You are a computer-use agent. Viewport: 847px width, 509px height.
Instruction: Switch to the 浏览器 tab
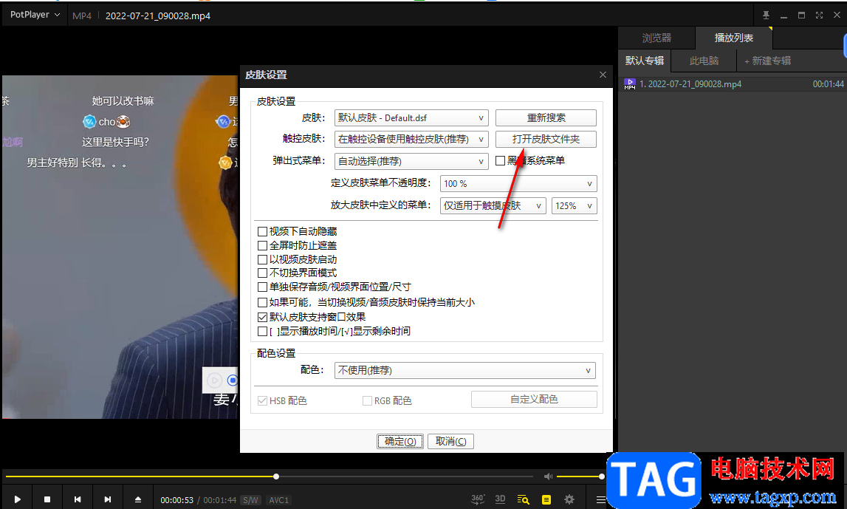pos(656,38)
